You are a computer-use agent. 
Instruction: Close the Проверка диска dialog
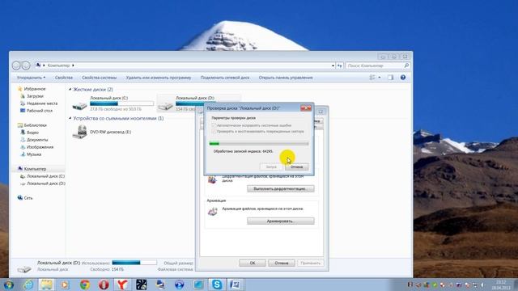(x=306, y=108)
